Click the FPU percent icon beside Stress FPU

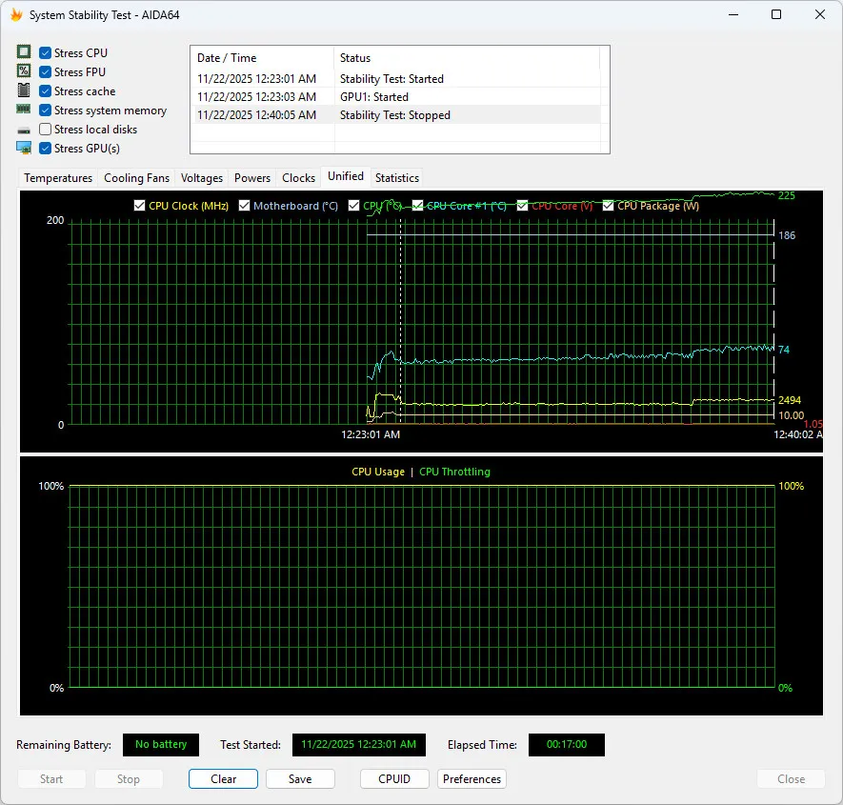[x=24, y=71]
